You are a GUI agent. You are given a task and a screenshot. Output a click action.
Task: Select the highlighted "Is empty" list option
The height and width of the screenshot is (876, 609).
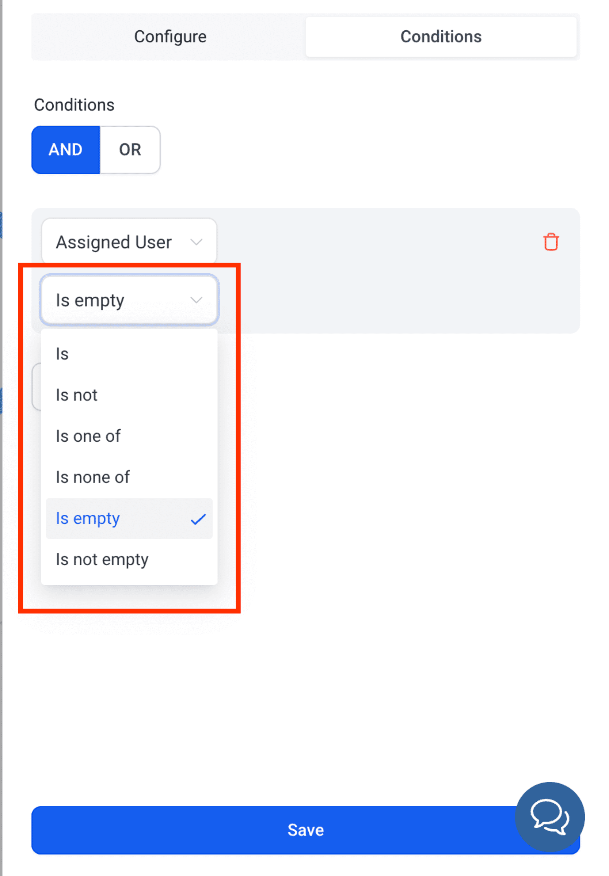coord(129,518)
